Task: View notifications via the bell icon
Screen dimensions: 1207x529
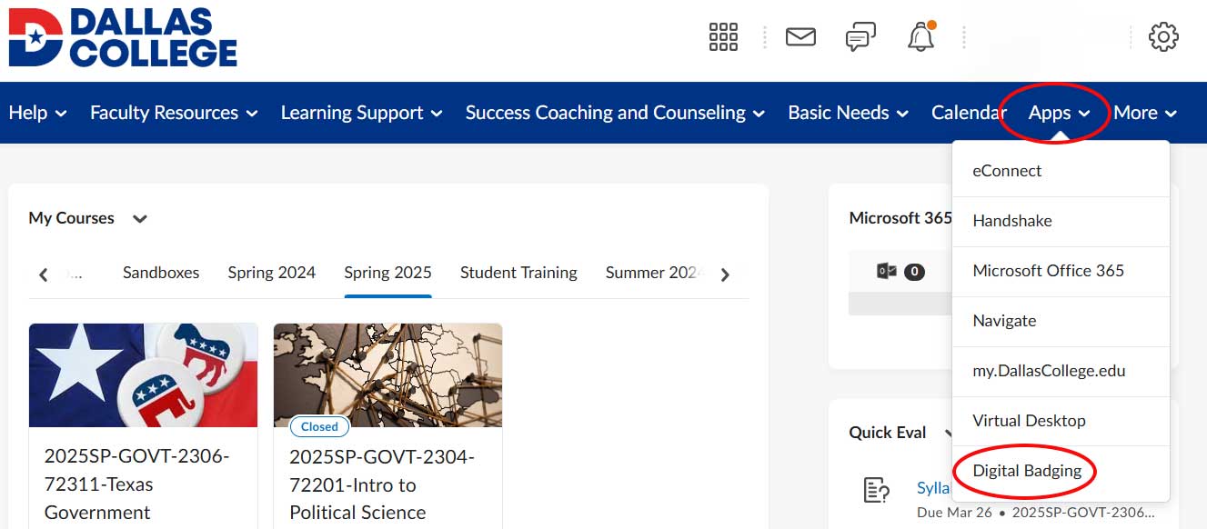Action: (920, 36)
